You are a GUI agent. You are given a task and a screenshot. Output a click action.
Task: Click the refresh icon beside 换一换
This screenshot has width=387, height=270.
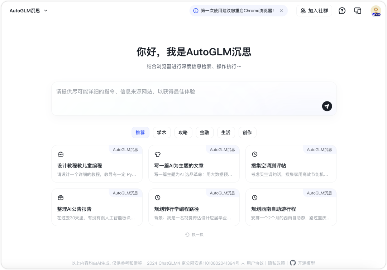click(x=187, y=235)
